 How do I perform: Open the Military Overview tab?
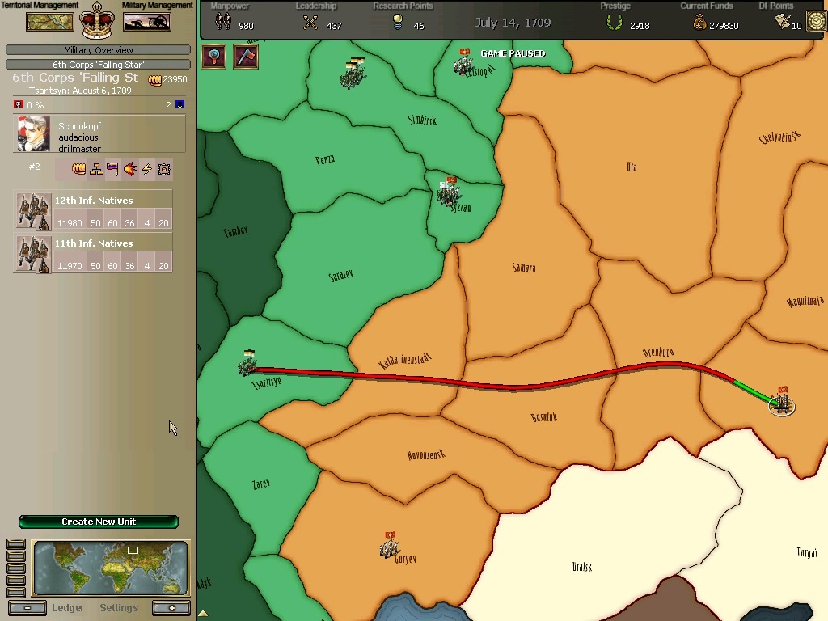98,50
